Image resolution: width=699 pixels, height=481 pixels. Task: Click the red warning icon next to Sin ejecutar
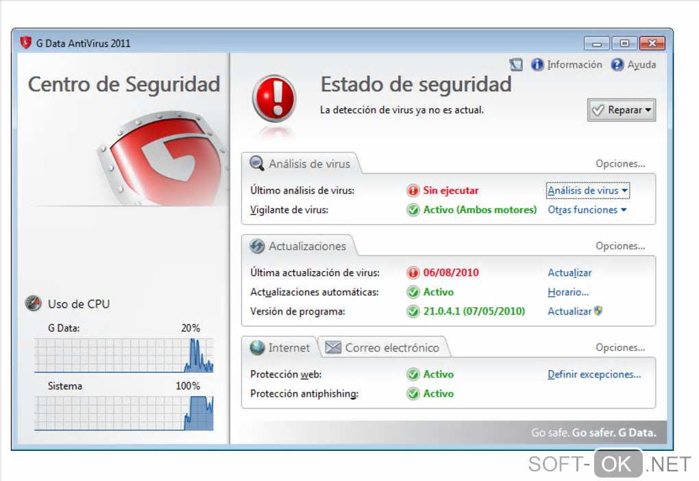click(413, 190)
